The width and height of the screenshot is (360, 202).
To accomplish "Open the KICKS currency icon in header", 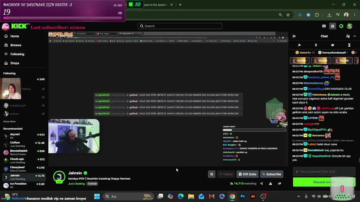I will pyautogui.click(x=324, y=26).
